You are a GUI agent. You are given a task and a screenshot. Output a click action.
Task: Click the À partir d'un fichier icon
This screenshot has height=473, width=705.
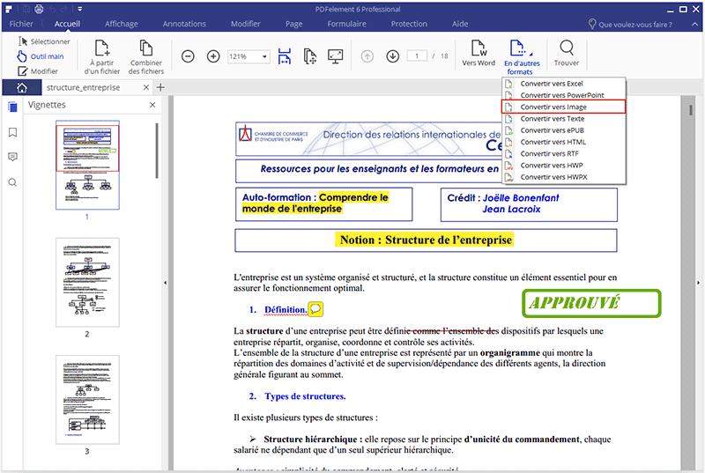tap(104, 49)
